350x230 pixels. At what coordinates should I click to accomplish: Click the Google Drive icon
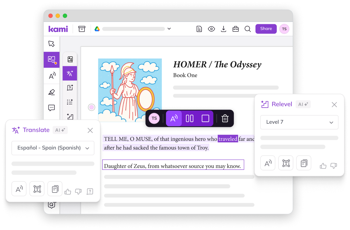(97, 29)
